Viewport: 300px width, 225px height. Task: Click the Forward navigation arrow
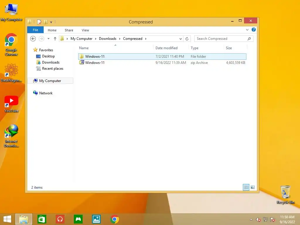tap(41, 39)
